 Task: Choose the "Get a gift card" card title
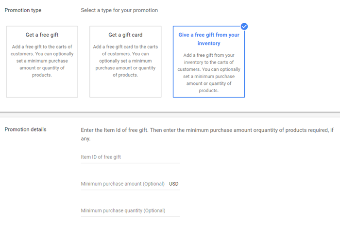tap(125, 35)
